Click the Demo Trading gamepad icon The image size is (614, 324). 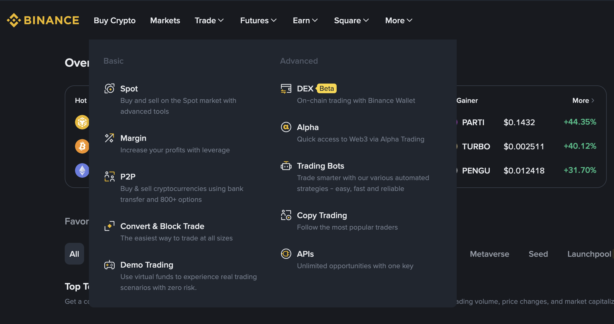(x=109, y=265)
